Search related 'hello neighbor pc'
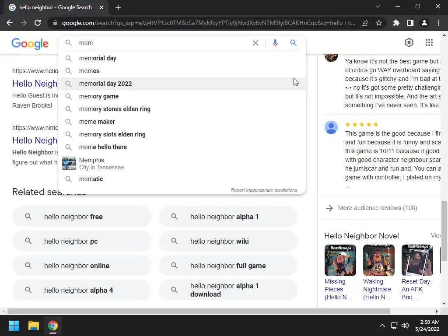 click(x=82, y=241)
